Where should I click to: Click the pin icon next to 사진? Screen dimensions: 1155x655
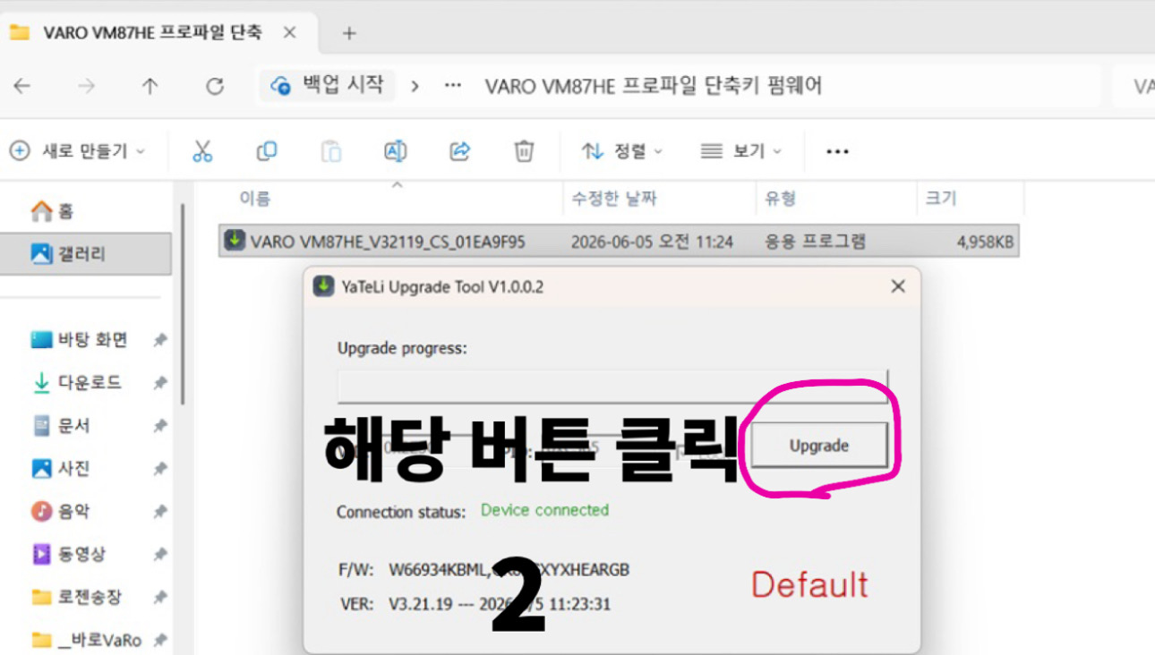160,469
